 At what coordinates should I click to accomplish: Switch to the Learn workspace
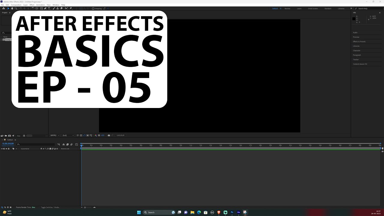pos(299,8)
